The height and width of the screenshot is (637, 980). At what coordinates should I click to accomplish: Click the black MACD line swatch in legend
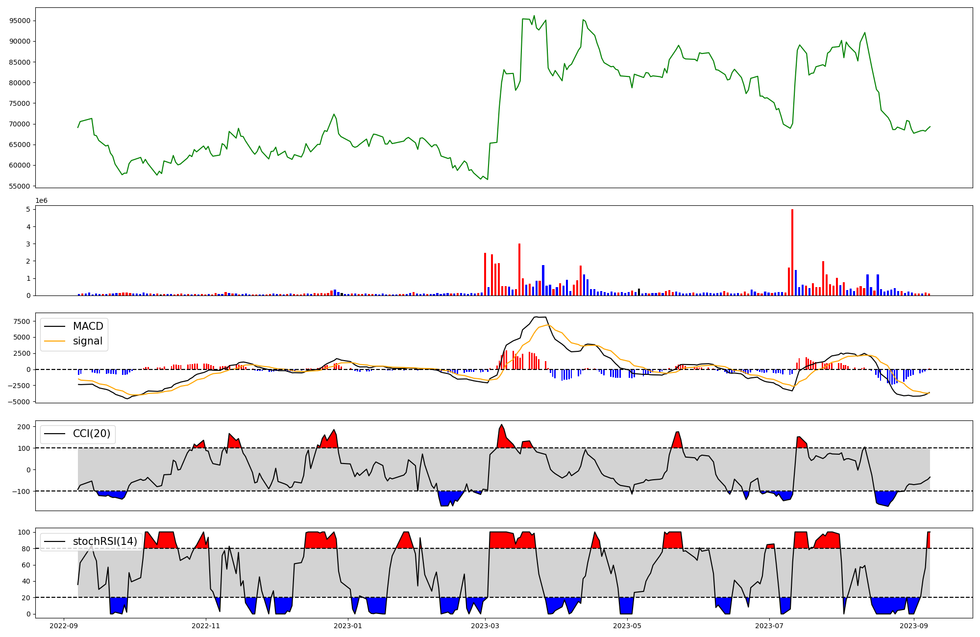54,326
